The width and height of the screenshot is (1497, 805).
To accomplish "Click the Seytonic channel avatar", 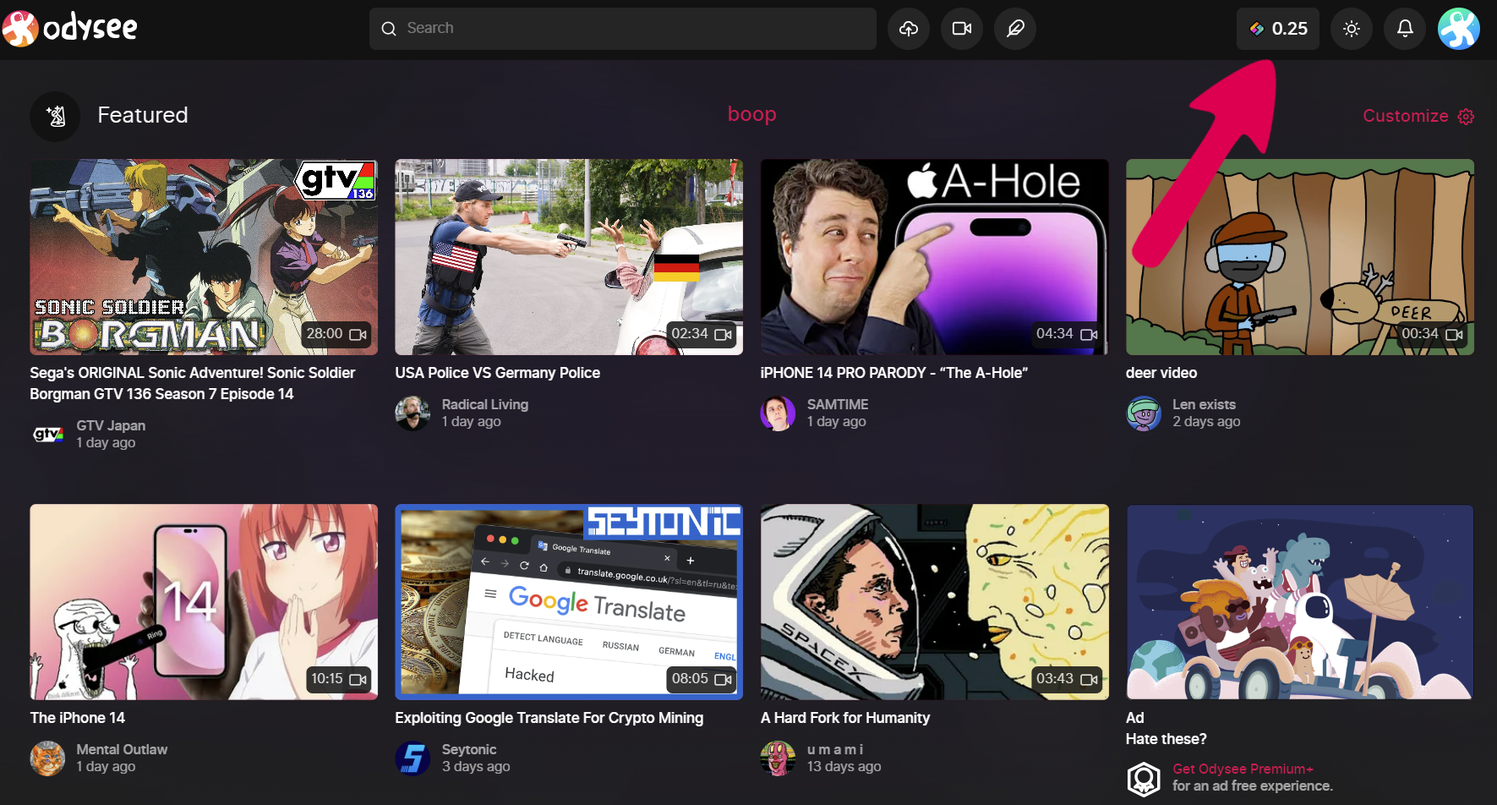I will 412,758.
